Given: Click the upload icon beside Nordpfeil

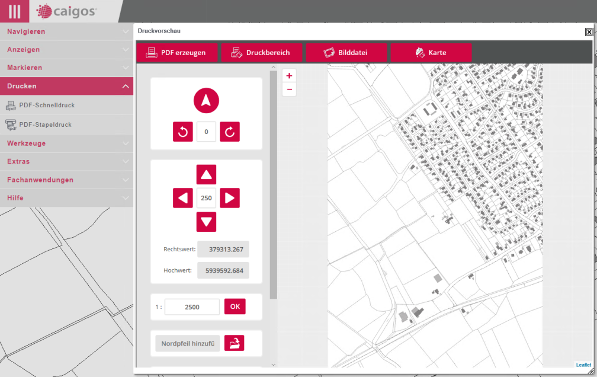Looking at the screenshot, I should (x=235, y=343).
